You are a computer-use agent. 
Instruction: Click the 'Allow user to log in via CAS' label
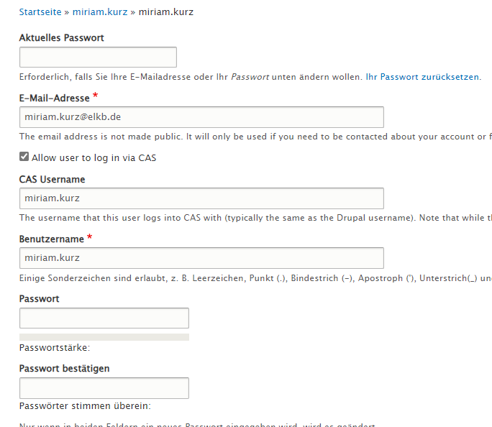(x=94, y=157)
